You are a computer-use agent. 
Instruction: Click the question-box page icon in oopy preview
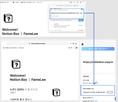point(16,64)
